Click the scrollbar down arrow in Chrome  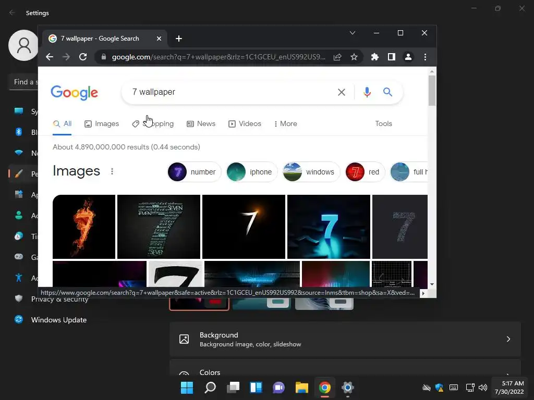(x=432, y=284)
